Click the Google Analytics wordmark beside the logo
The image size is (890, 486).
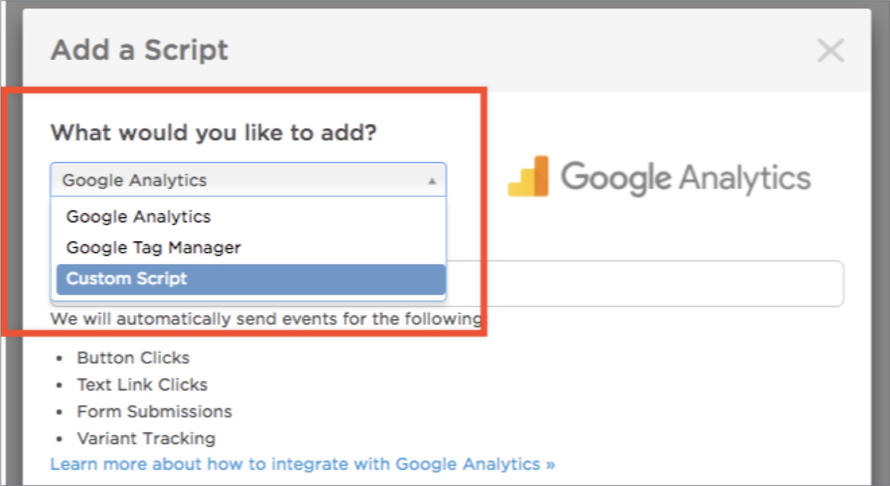click(x=686, y=178)
